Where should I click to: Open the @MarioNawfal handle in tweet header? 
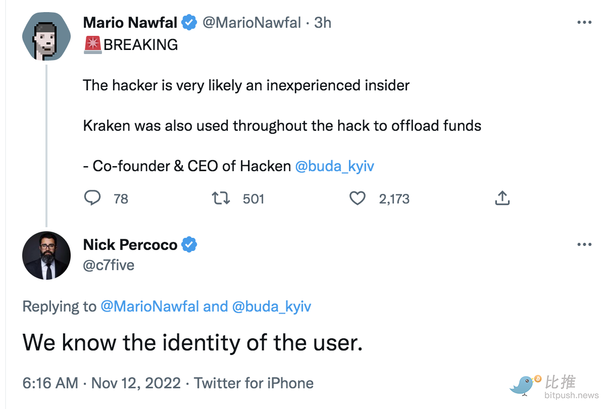[x=251, y=23]
